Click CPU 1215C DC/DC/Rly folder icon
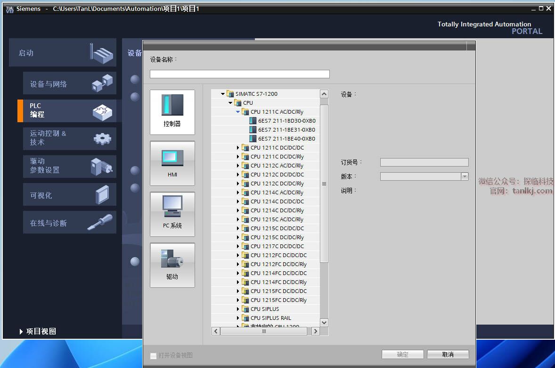The width and height of the screenshot is (555, 368). point(245,237)
